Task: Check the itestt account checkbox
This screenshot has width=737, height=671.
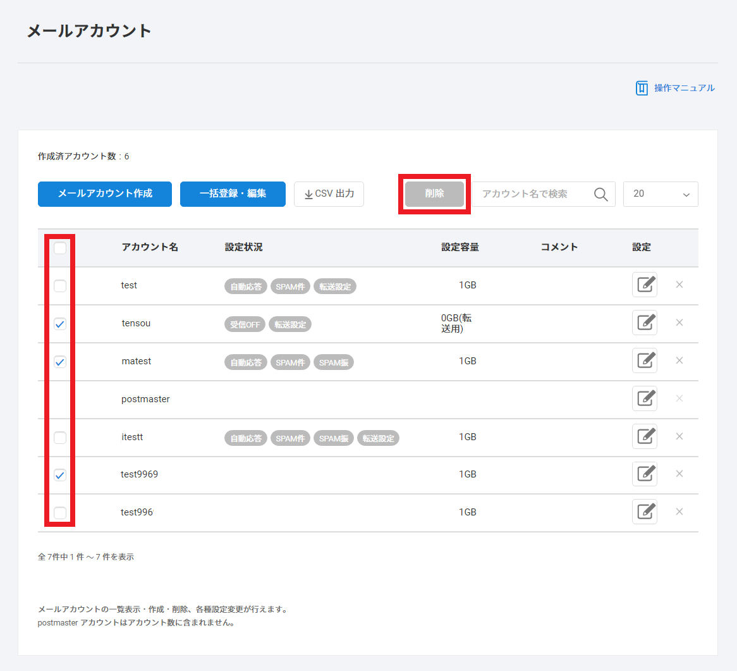Action: pyautogui.click(x=60, y=437)
